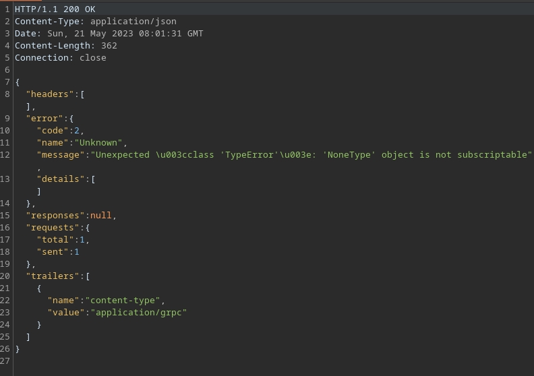Image resolution: width=534 pixels, height=376 pixels.
Task: Click line number 27 in the gutter
Action: click(5, 361)
